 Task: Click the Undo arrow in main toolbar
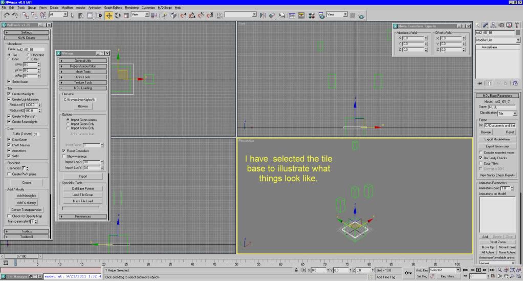[6, 16]
